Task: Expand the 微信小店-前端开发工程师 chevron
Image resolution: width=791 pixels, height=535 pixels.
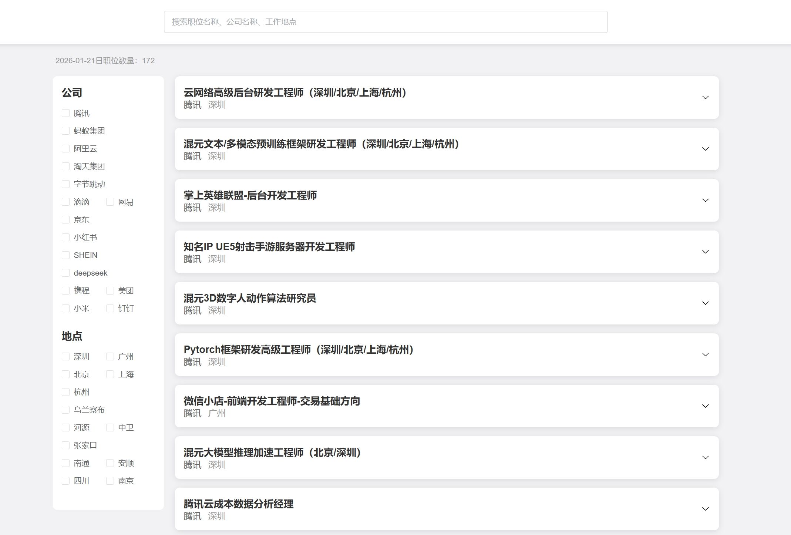Action: [706, 406]
